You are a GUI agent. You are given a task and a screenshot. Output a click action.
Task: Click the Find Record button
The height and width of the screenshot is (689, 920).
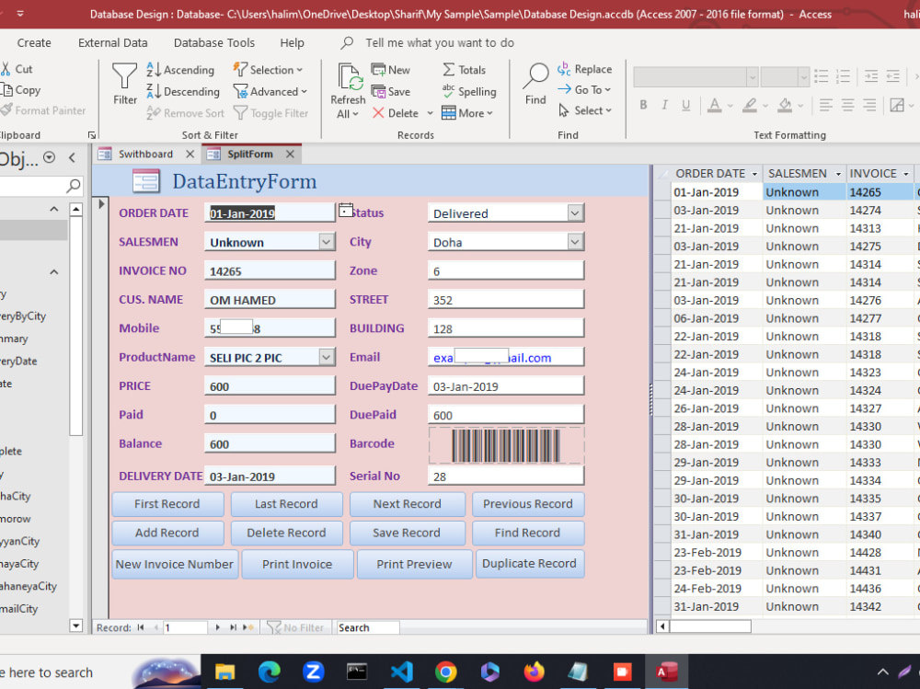coord(527,533)
